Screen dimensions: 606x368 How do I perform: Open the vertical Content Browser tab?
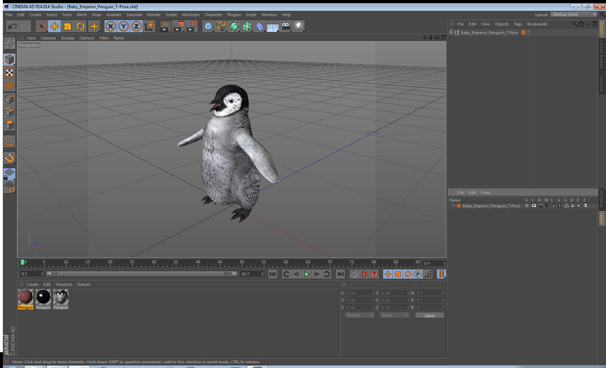point(602,54)
